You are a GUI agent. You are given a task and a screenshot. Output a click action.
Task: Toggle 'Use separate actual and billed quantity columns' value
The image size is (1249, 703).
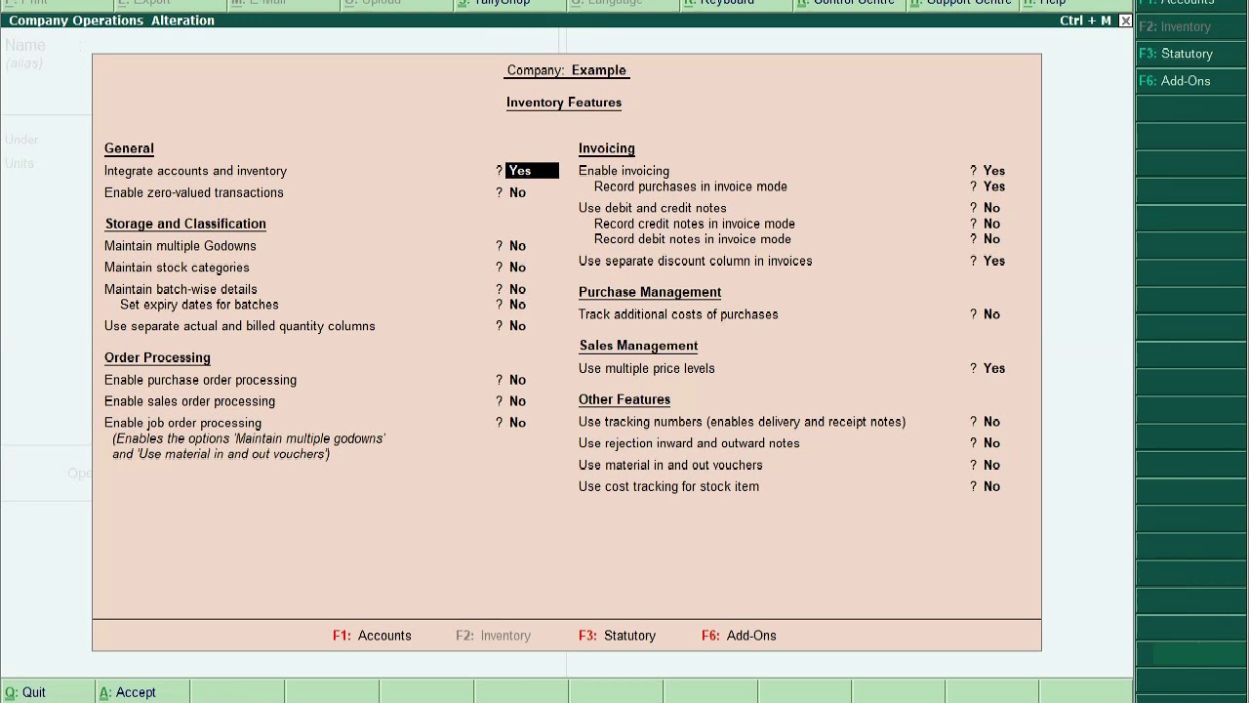tap(517, 326)
